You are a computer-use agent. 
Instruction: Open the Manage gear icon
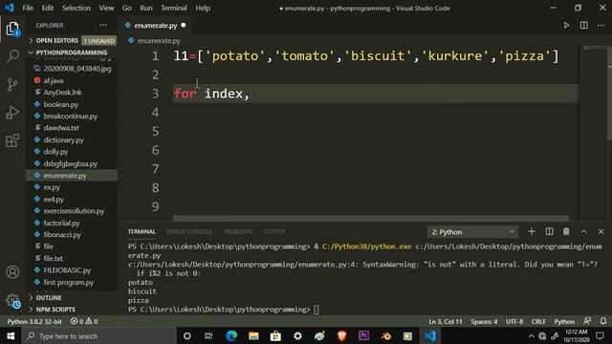coord(12,301)
